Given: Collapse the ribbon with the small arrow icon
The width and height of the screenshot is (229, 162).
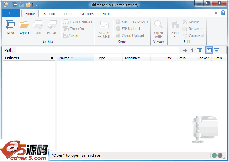Looking at the screenshot, I should pos(216,13).
